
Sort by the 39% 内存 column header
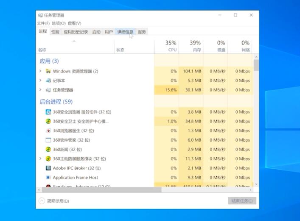pyautogui.click(x=191, y=47)
